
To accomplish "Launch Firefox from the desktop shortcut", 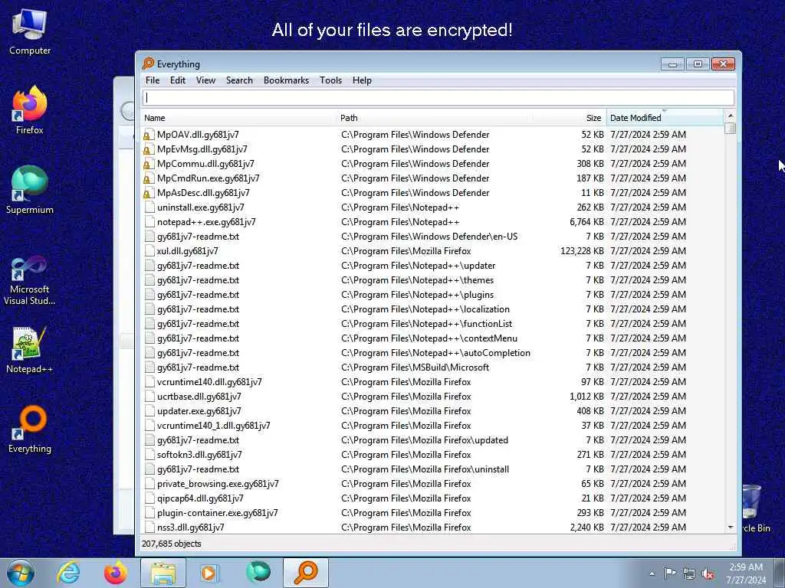I will coord(30,110).
